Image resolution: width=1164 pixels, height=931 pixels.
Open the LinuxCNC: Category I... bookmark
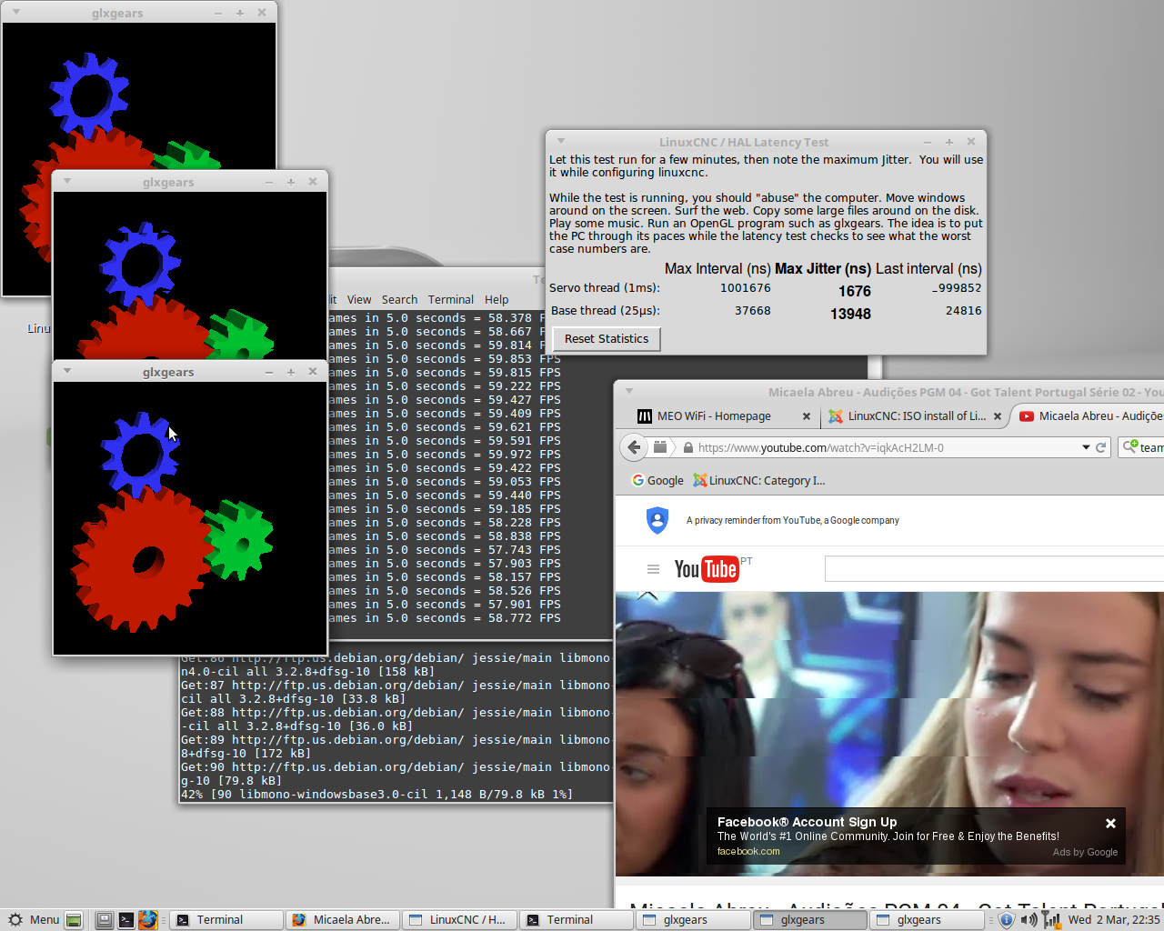[x=758, y=481]
